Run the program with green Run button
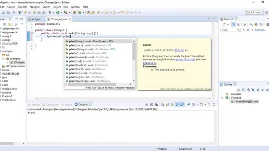The width and height of the screenshot is (269, 151). (58, 12)
